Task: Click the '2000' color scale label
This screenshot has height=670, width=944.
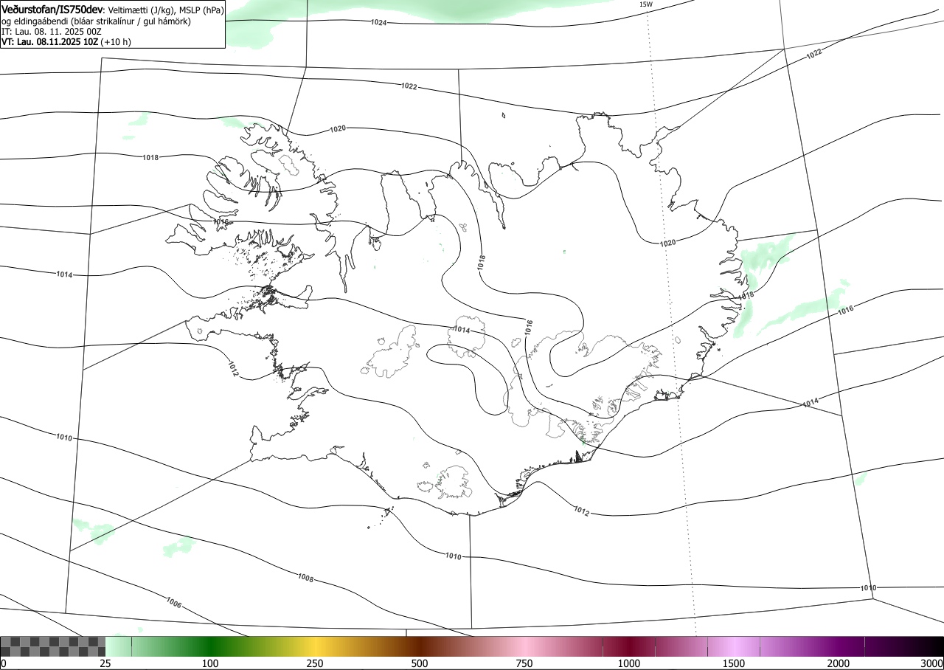Action: [839, 663]
